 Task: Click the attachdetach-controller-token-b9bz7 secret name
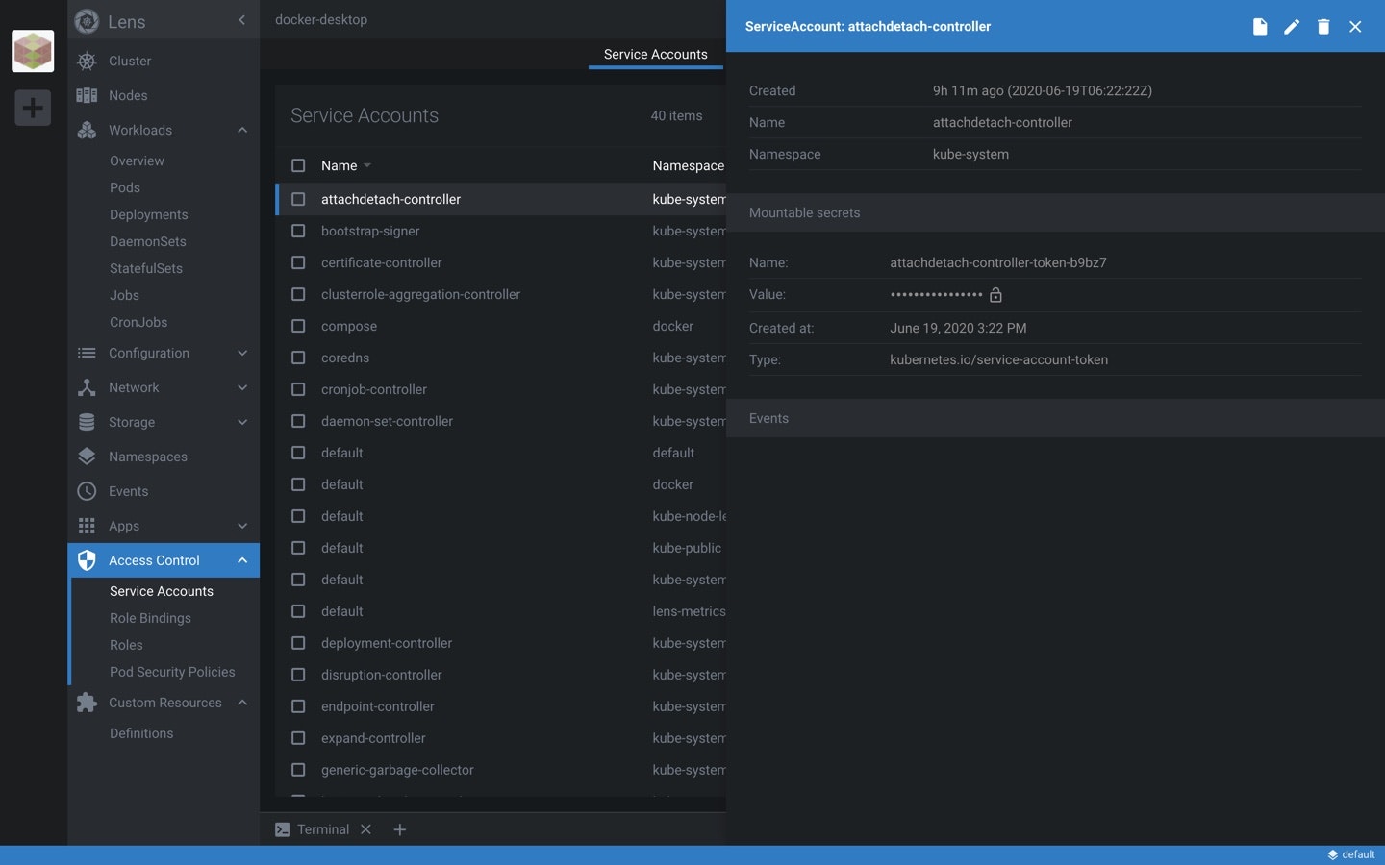[997, 262]
